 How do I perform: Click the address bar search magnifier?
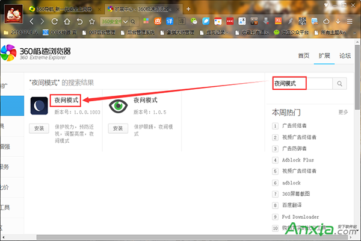pyautogui.click(x=133, y=22)
